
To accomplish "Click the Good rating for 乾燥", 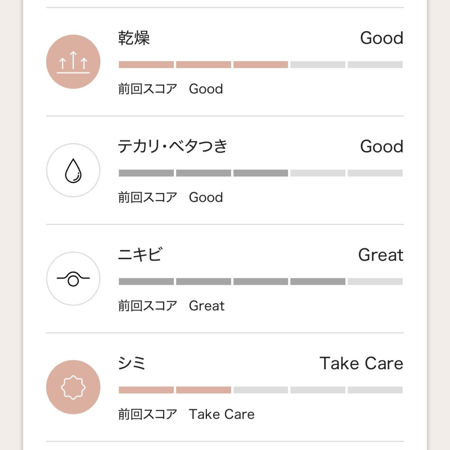I will click(381, 38).
